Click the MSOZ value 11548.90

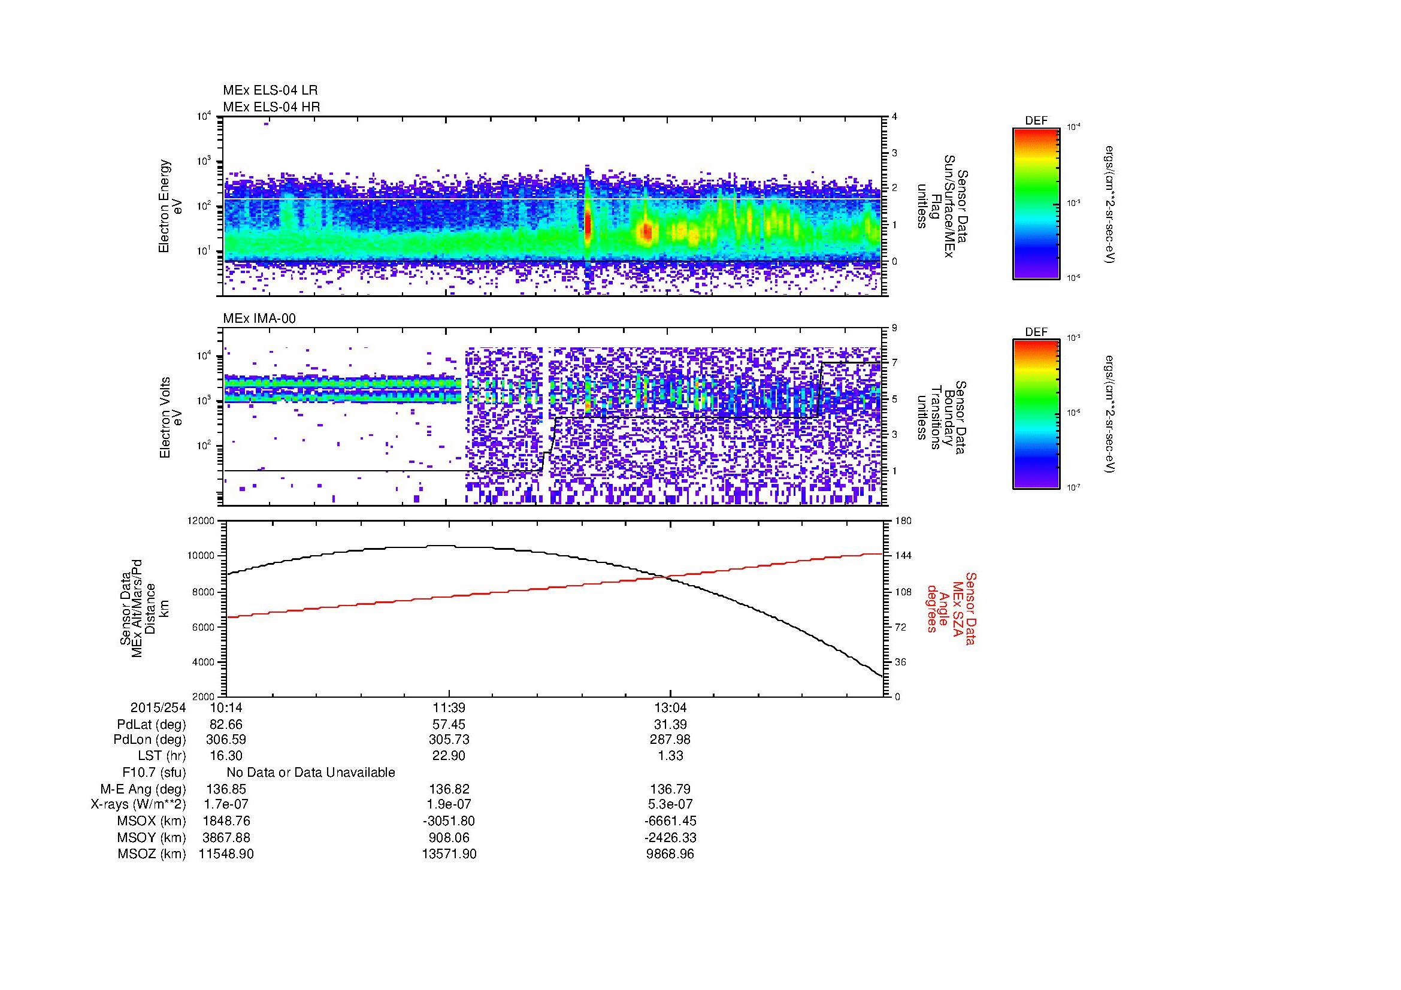[x=226, y=854]
